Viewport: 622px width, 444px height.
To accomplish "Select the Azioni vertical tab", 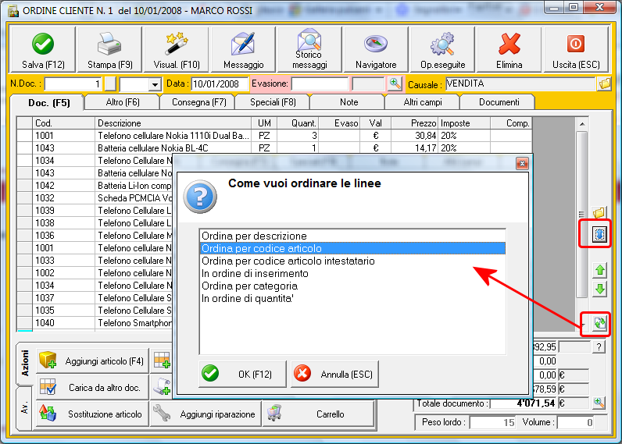I will click(x=24, y=363).
